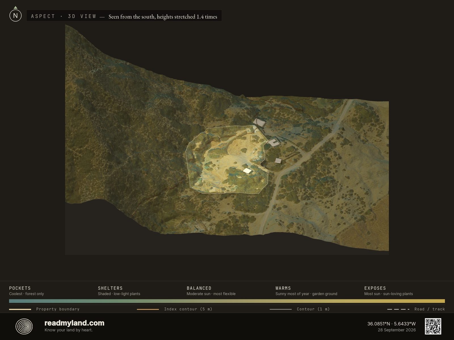This screenshot has width=454, height=340.
Task: Click the ASPECT · 3D VIEW title
Action: 64,16
